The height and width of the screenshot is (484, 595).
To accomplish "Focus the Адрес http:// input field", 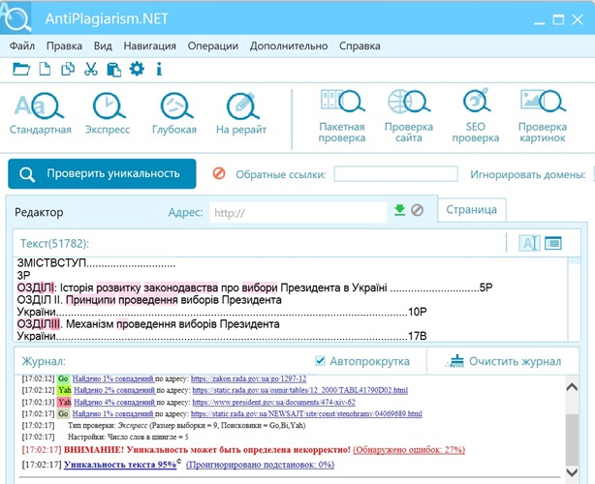I will coord(298,212).
